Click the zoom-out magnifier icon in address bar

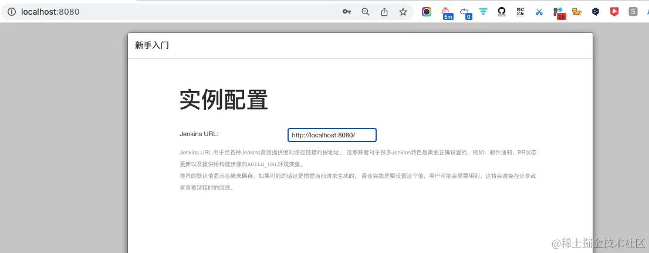pos(366,12)
